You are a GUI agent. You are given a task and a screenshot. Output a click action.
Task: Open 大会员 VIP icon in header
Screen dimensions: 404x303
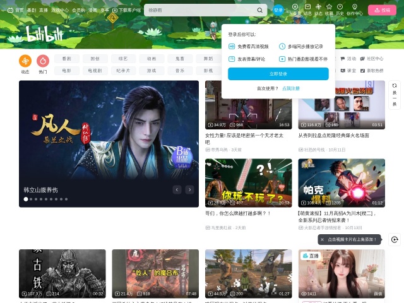[295, 7]
